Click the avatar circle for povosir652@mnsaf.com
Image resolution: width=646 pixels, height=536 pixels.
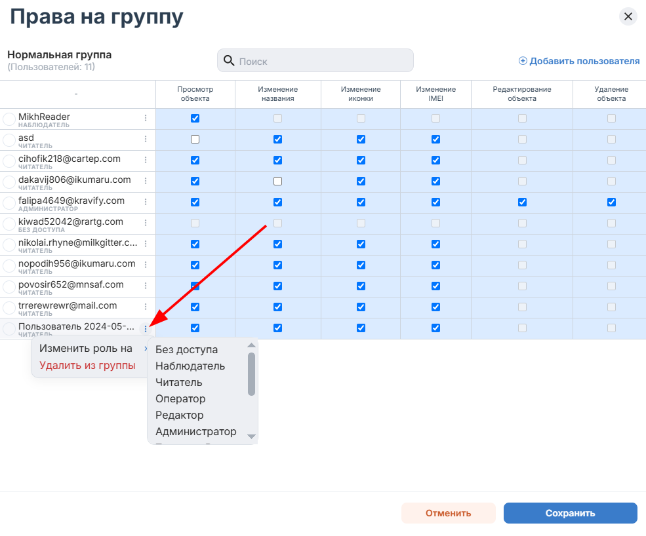[9, 286]
